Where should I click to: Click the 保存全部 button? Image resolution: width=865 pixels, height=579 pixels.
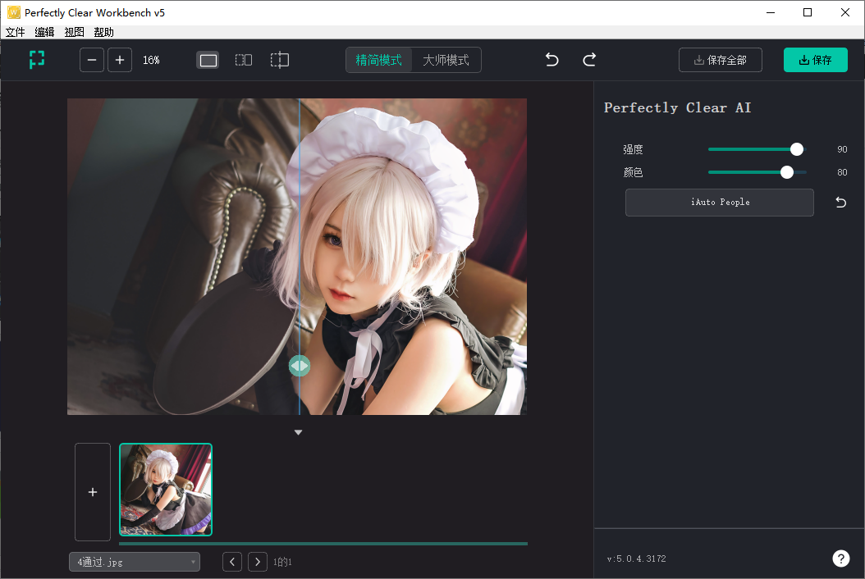click(720, 60)
